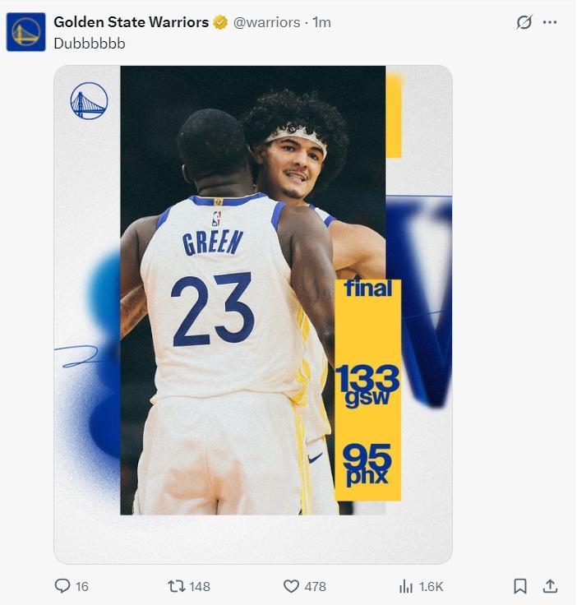Click the share upload arrow icon
577x605 pixels.
click(550, 586)
